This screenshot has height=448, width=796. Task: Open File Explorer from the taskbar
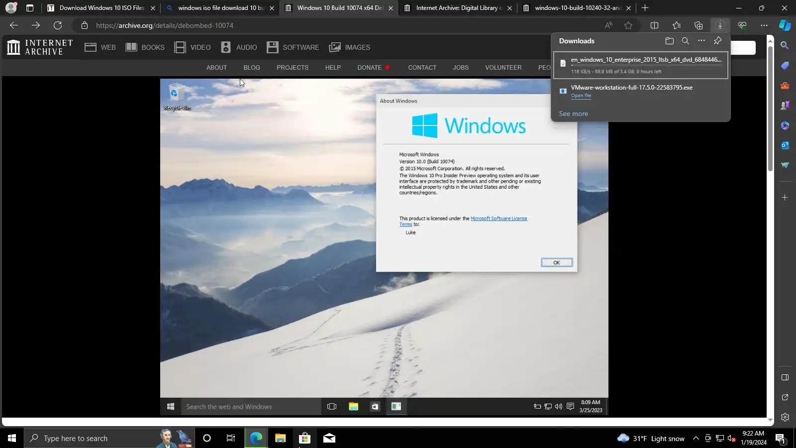280,438
